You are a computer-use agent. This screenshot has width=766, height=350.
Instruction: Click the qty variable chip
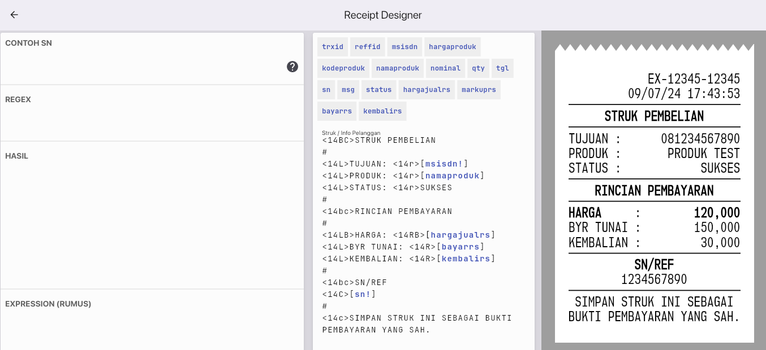pos(479,68)
